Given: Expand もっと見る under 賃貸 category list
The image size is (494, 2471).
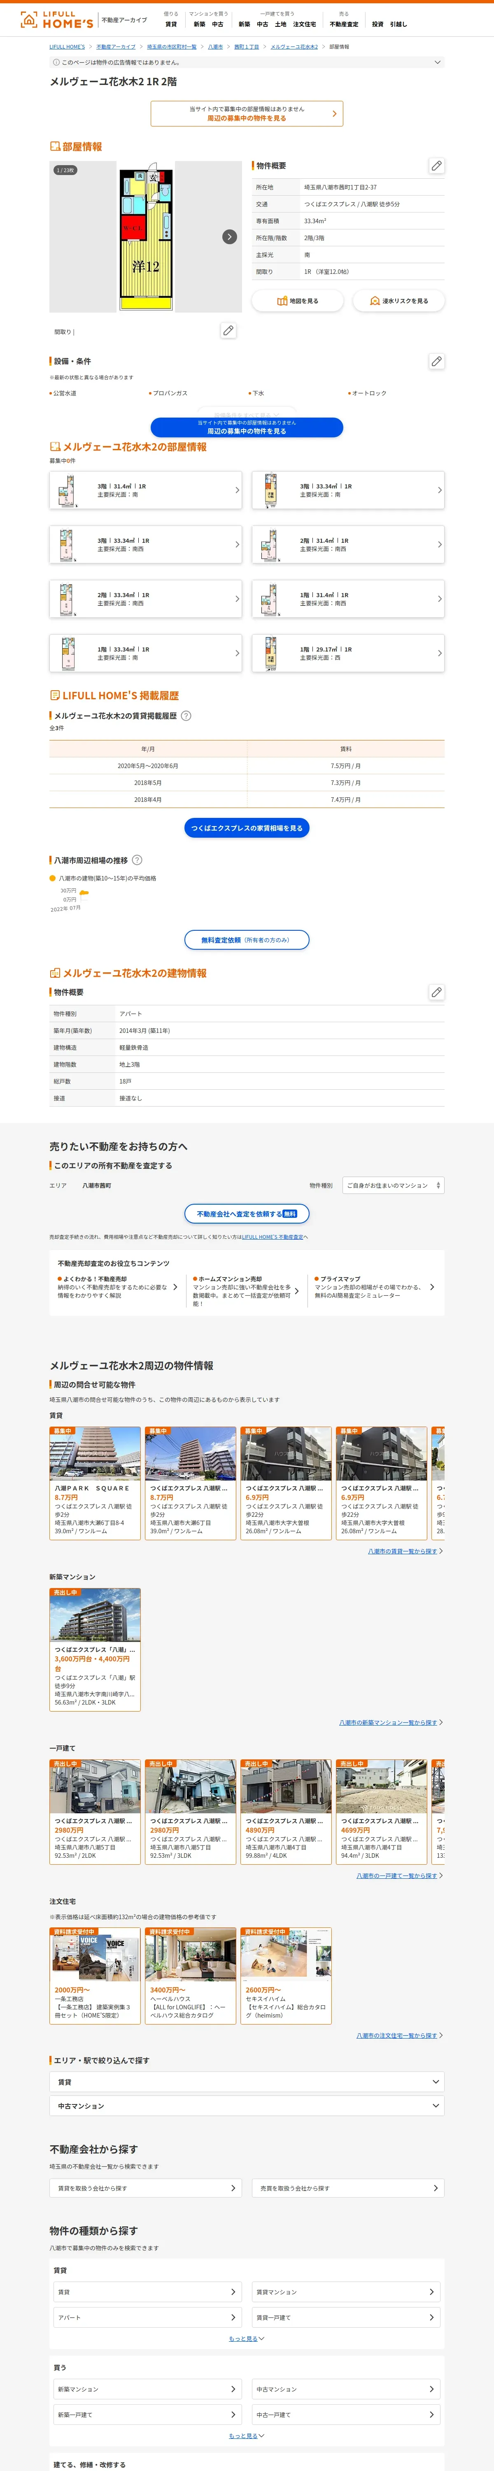Looking at the screenshot, I should tap(247, 2339).
